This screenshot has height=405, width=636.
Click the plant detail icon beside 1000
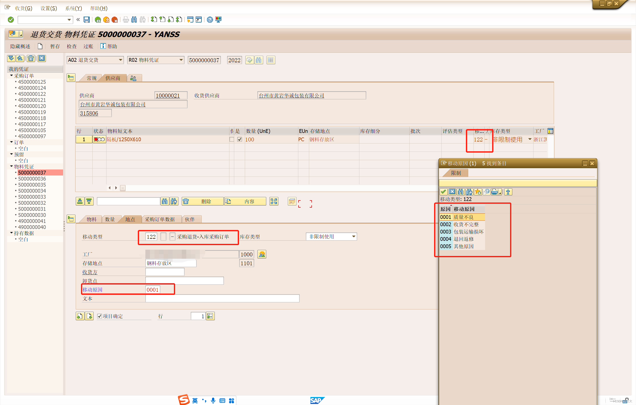pyautogui.click(x=261, y=254)
